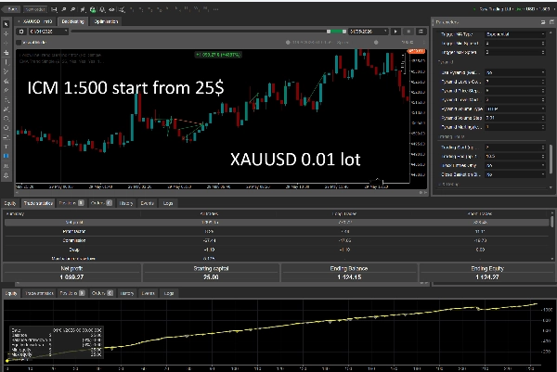Screen dimensions: 557x372
Task: Open the Equity tab in upper results panel
Action: 10,203
